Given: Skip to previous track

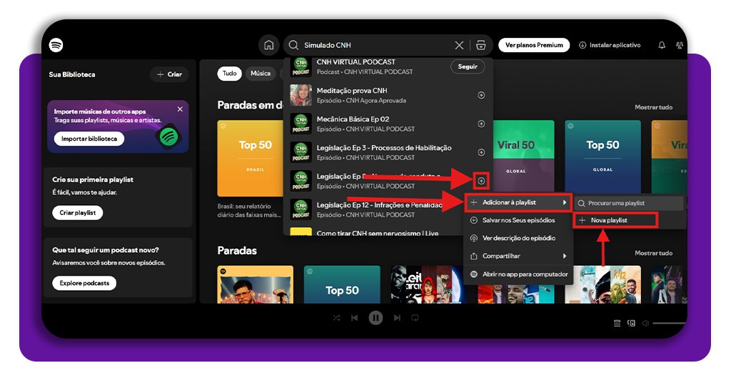Looking at the screenshot, I should click(354, 318).
